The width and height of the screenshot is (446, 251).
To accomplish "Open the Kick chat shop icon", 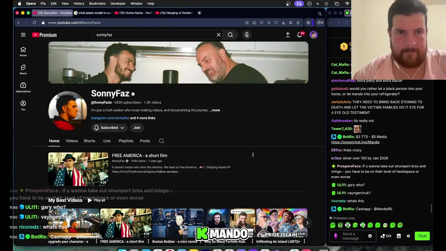I will (399, 236).
